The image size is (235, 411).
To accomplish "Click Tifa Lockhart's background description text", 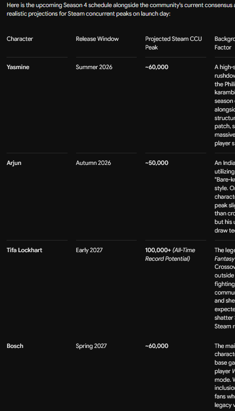I will (x=224, y=288).
